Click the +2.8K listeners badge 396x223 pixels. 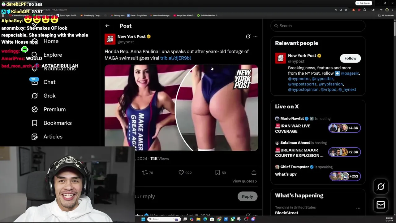click(344, 152)
